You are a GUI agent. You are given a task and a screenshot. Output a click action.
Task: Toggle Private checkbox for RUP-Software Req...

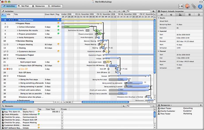(62, 128)
